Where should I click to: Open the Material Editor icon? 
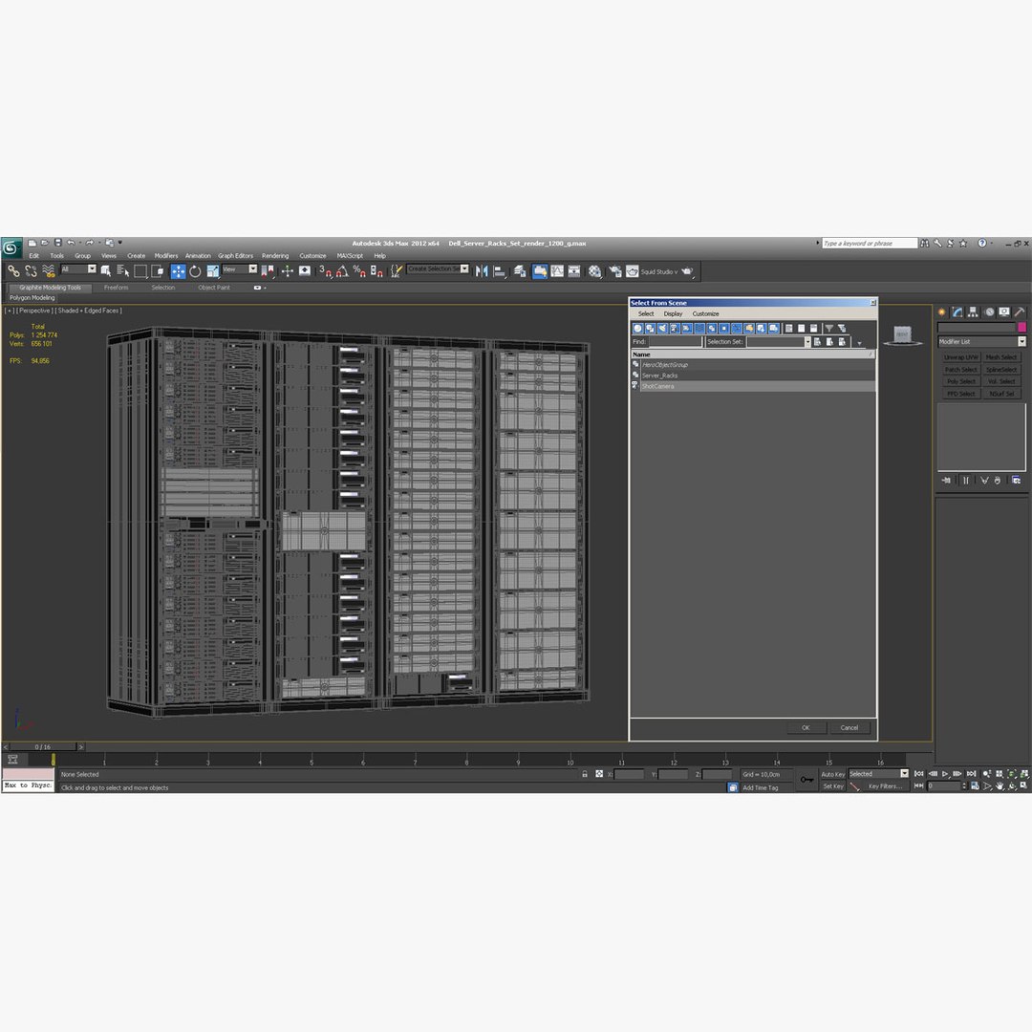595,270
